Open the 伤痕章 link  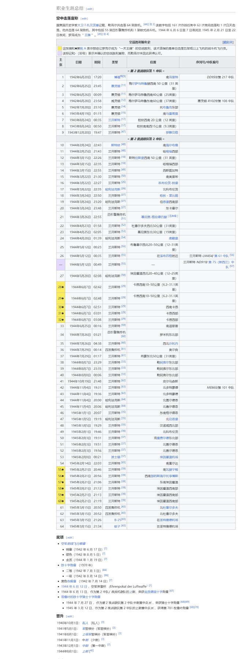(x=72, y=581)
